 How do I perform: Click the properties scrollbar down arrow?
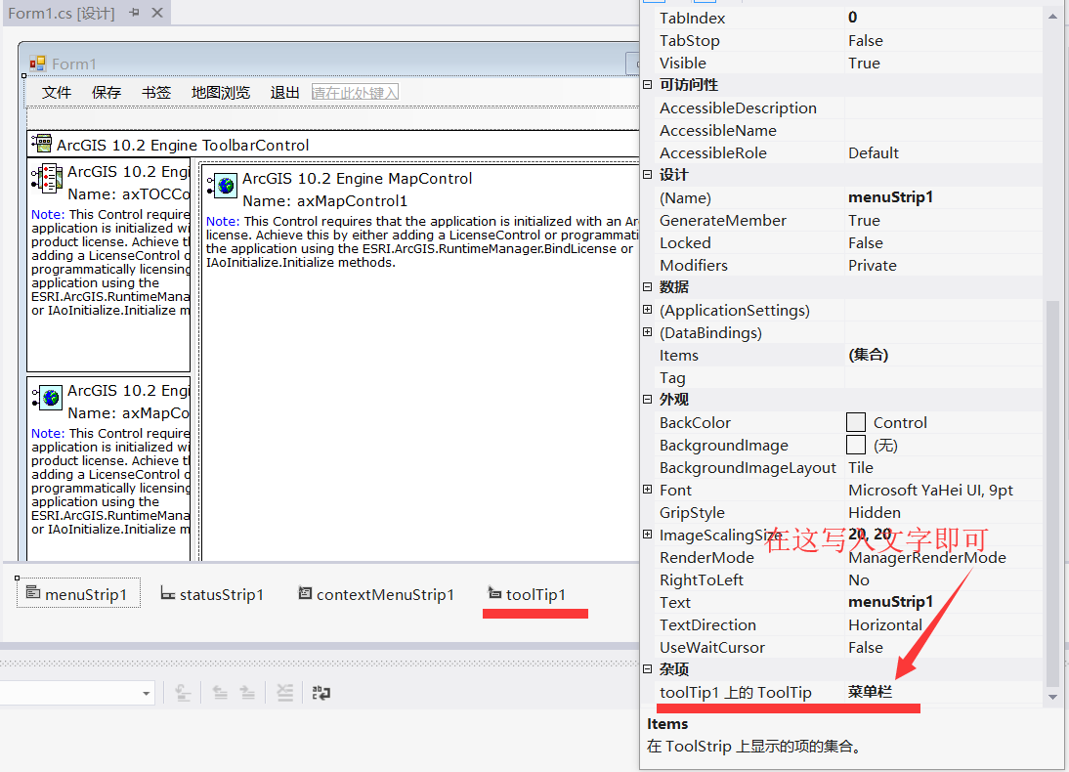(1052, 697)
